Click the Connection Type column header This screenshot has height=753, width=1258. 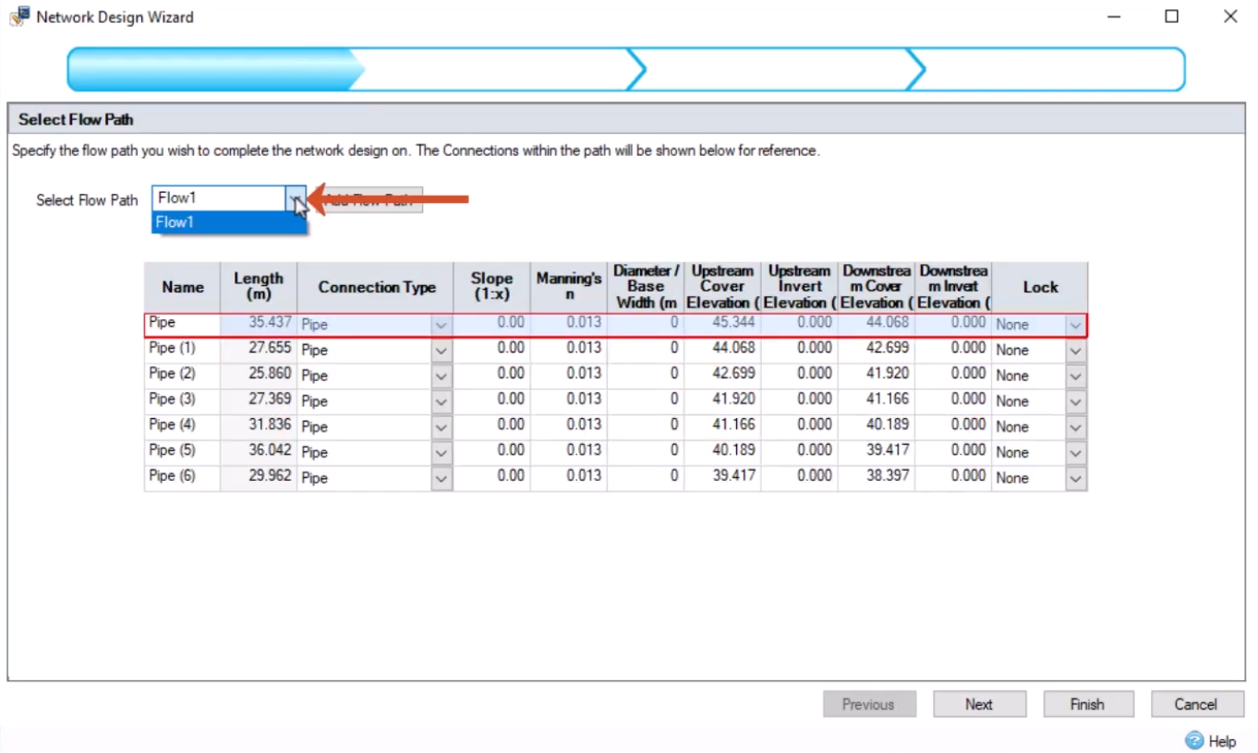376,287
